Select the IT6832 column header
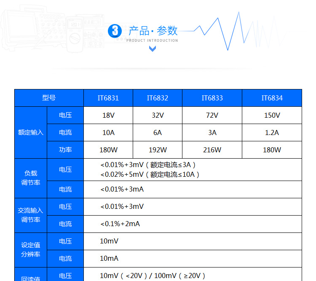Screen dimensions: 316x281 (158, 98)
